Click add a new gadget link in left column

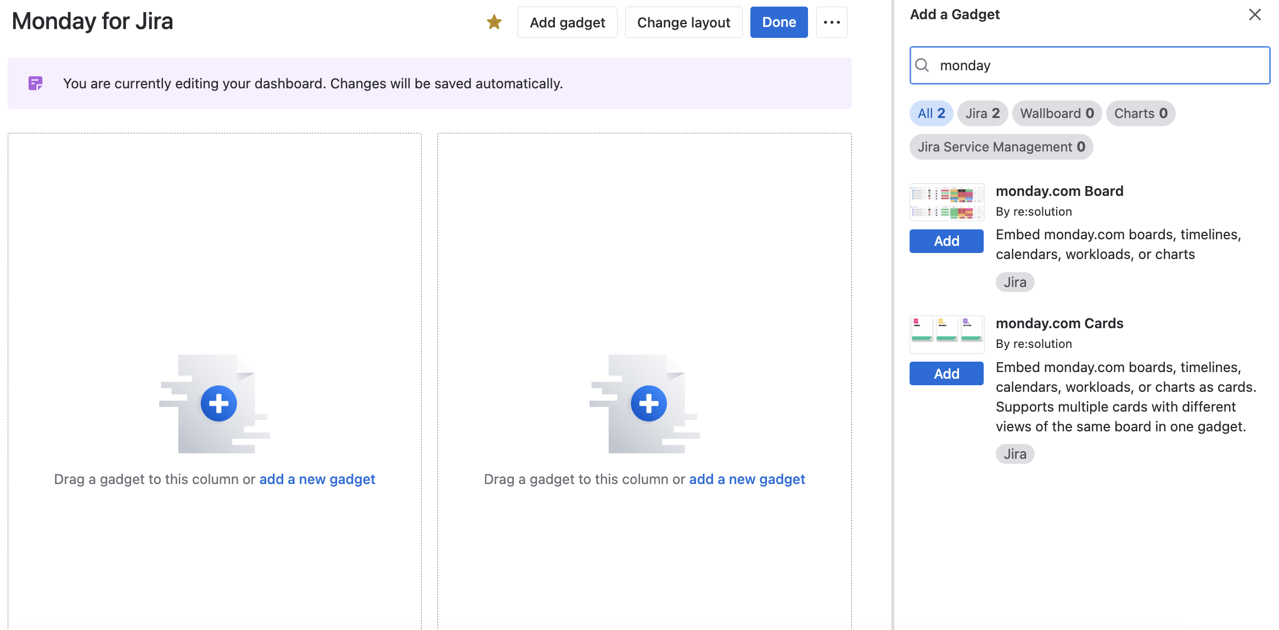317,479
